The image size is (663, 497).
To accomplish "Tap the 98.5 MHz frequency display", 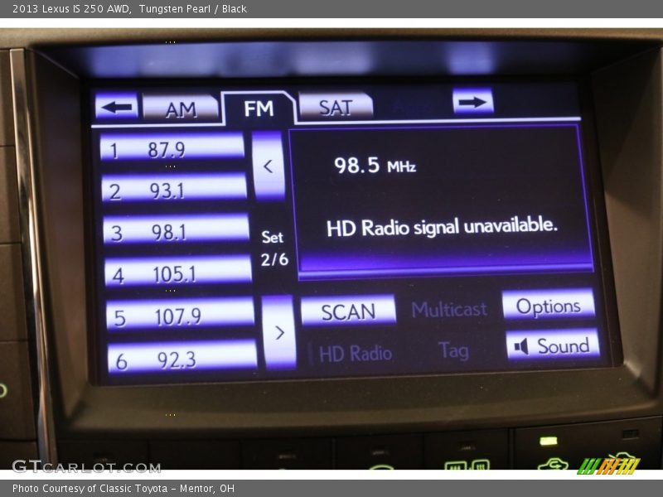I will click(x=375, y=165).
